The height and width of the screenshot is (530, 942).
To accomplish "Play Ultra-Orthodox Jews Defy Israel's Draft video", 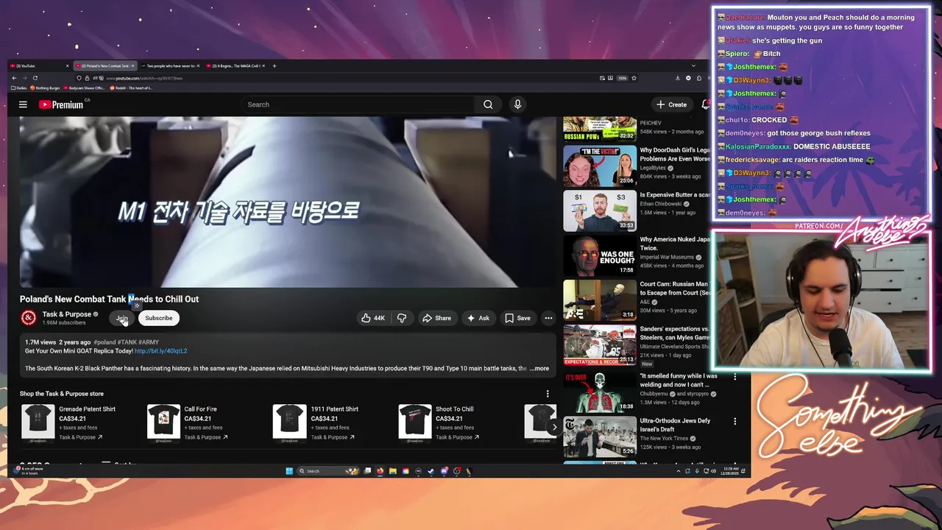I will (x=600, y=437).
